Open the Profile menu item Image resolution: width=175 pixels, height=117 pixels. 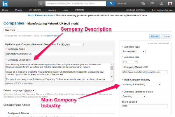[x=18, y=10]
